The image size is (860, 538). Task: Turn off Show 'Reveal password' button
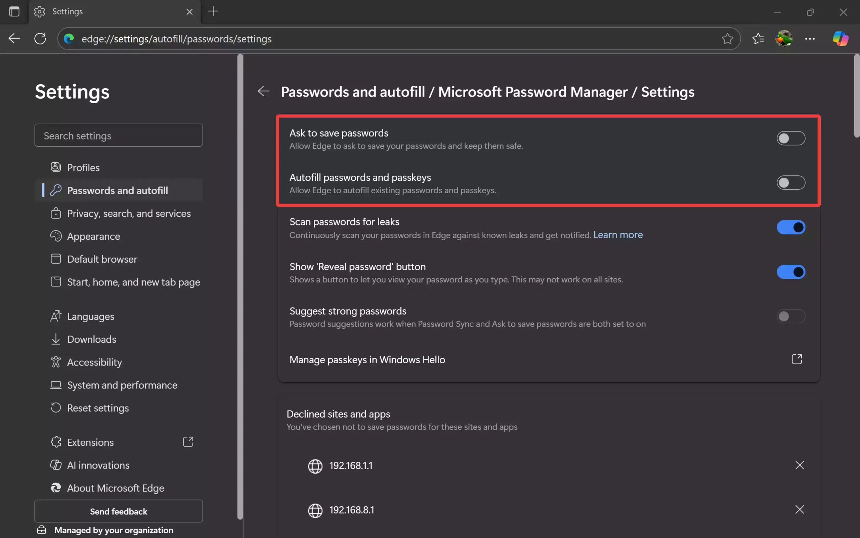pos(791,272)
